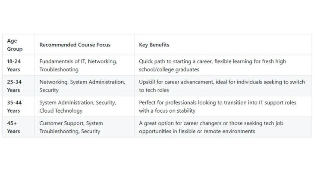Select the to tech roles text line
This screenshot has width=314, height=172.
click(x=154, y=90)
